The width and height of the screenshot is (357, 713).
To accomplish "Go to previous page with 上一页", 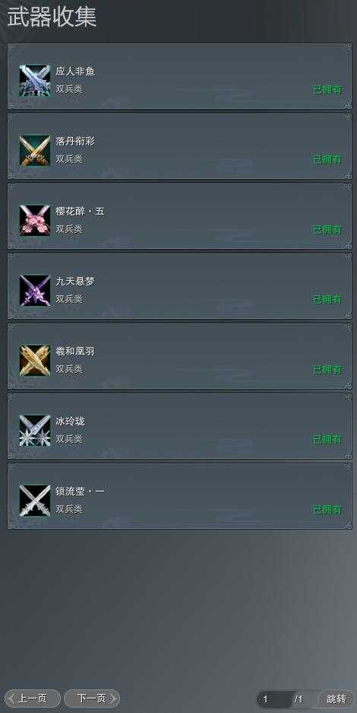I will [x=32, y=699].
